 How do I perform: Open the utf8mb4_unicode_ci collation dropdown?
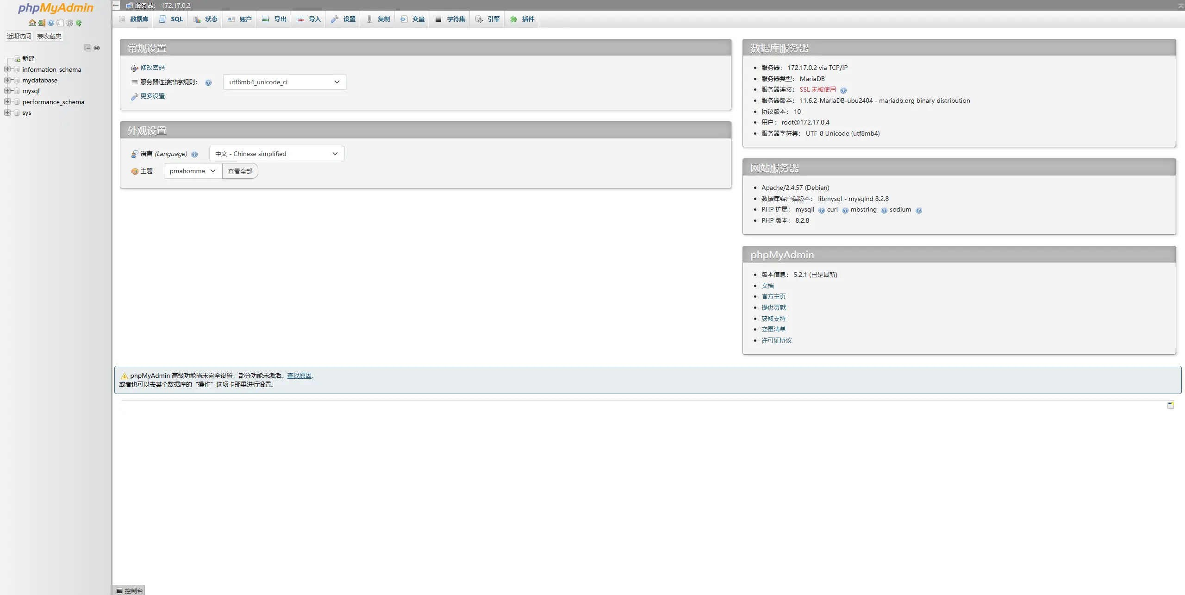(x=284, y=82)
